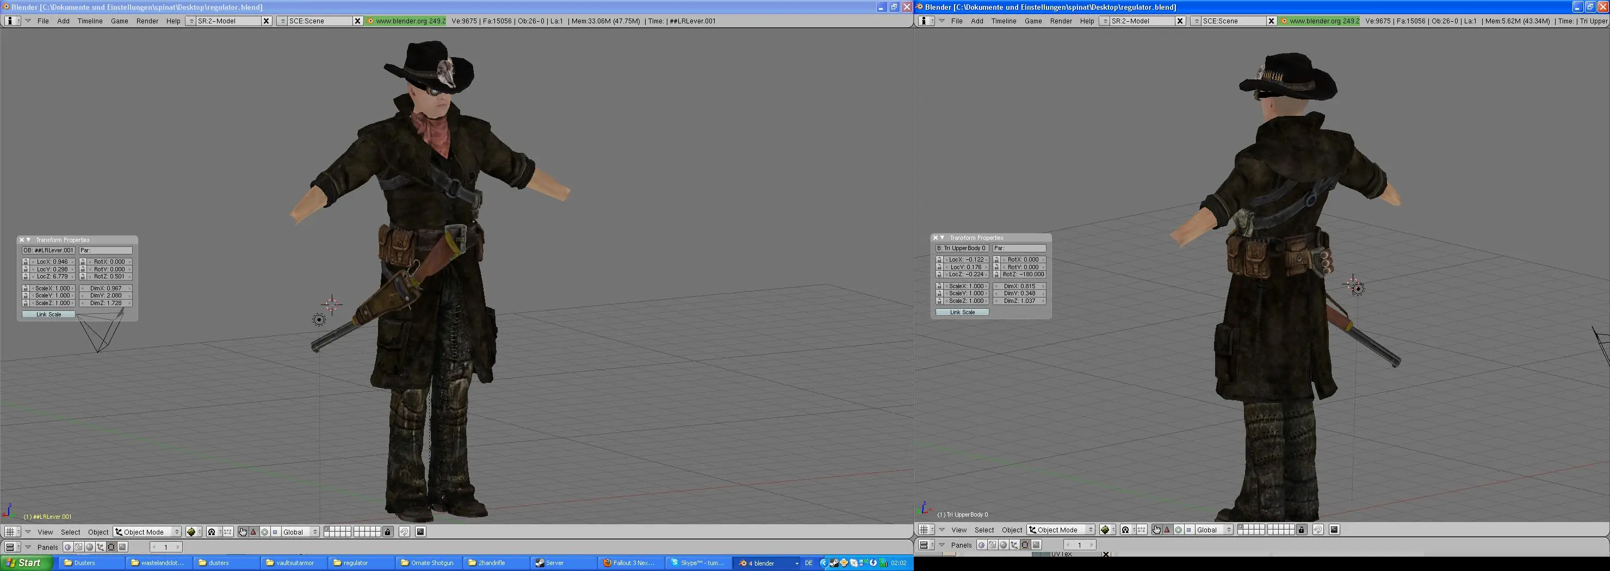Click the RotZ 0.501 field in left panel
Screen dimensions: 1610x571
pyautogui.click(x=109, y=277)
